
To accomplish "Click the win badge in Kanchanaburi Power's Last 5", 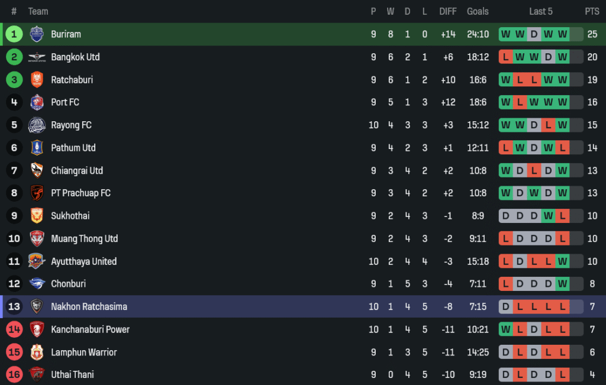I will click(505, 329).
